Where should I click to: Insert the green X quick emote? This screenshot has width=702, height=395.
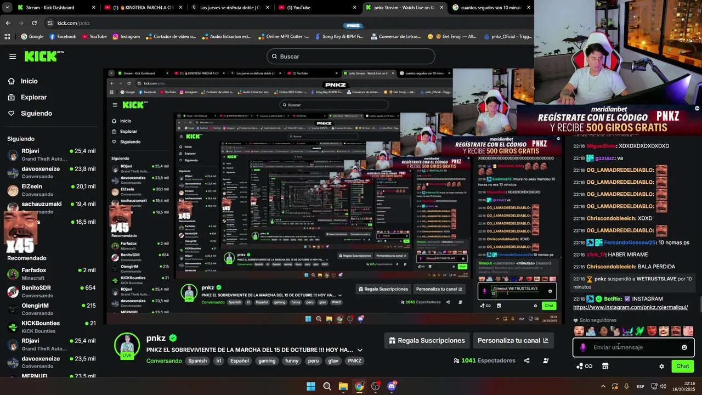[x=639, y=331]
